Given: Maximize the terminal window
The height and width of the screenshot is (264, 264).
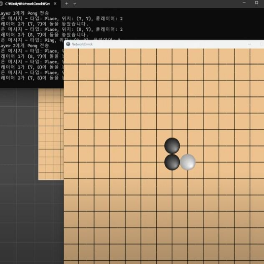Looking at the screenshot, I should tap(256, 3).
